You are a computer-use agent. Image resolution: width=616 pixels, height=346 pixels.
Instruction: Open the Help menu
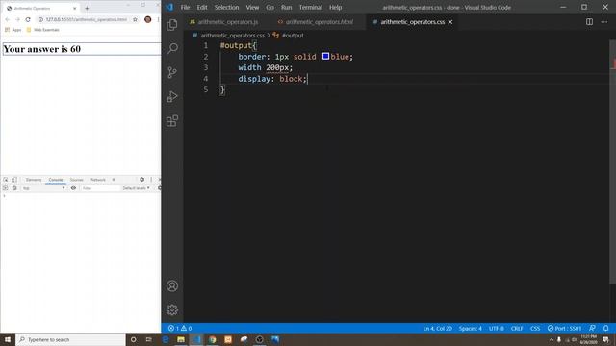click(335, 7)
